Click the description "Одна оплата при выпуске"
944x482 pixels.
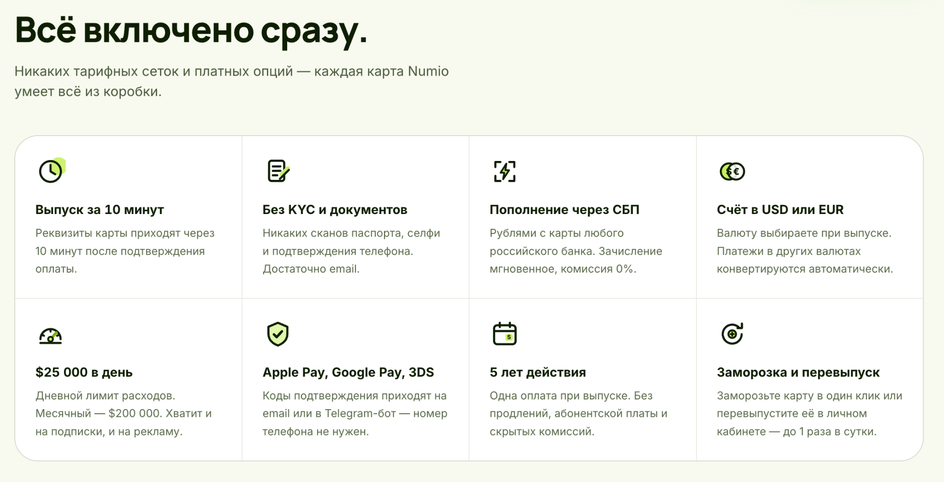[578, 414]
